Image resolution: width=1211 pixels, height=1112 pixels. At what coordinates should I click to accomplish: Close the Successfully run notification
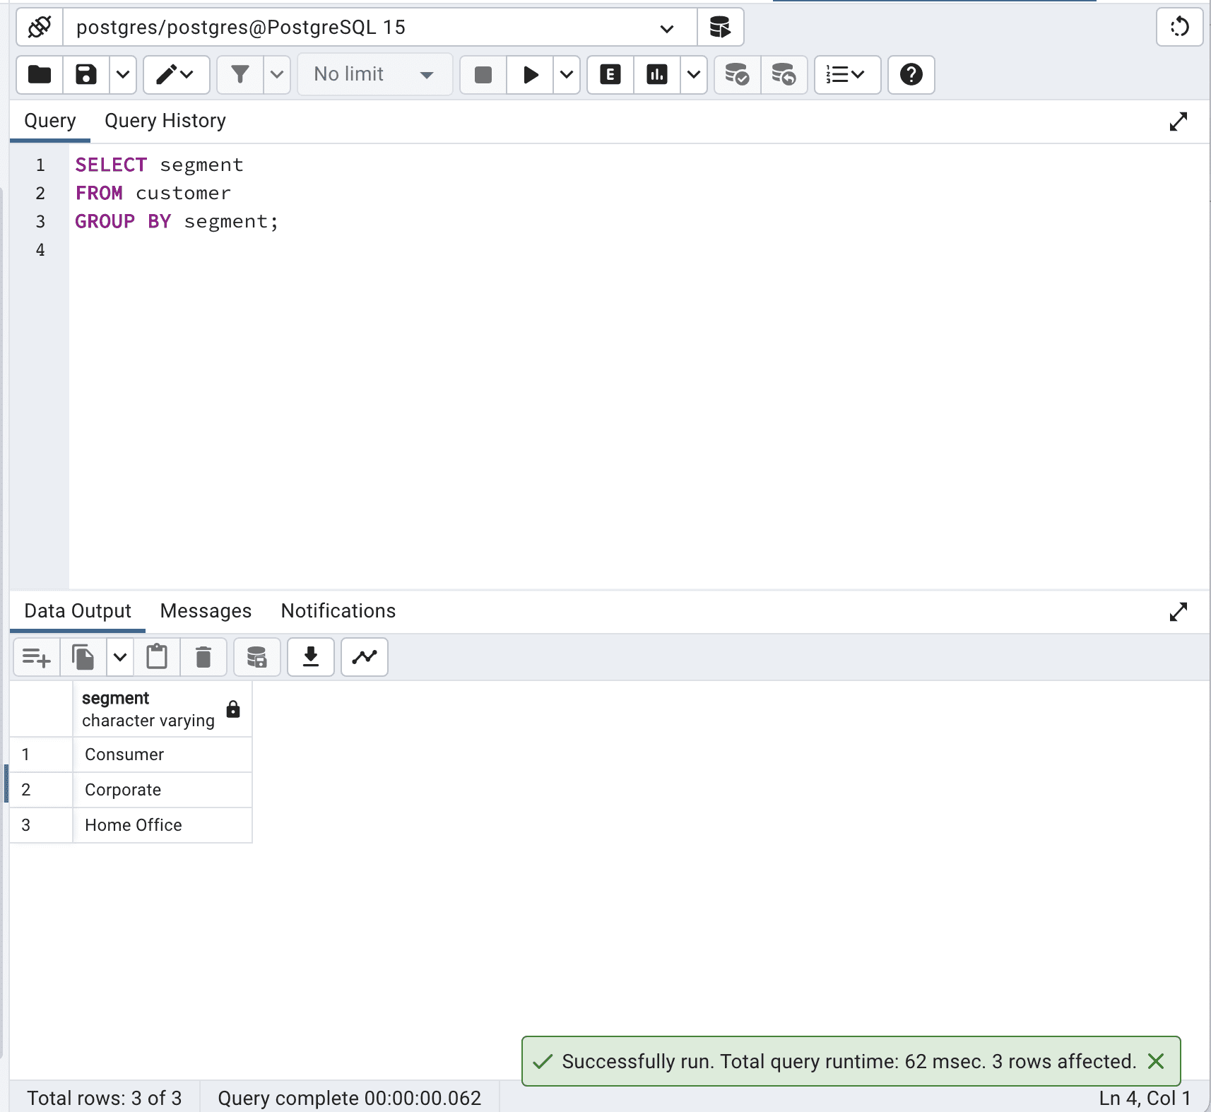1156,1061
